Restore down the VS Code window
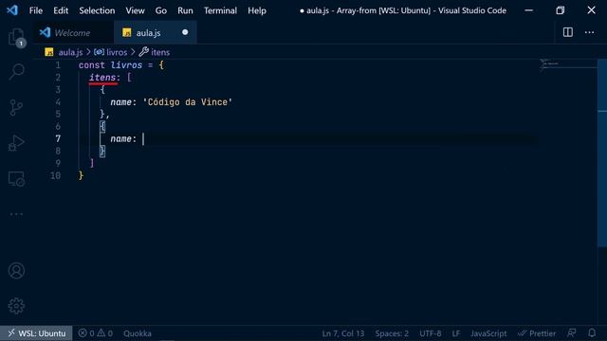Viewport: 607px width, 341px height. tap(560, 10)
